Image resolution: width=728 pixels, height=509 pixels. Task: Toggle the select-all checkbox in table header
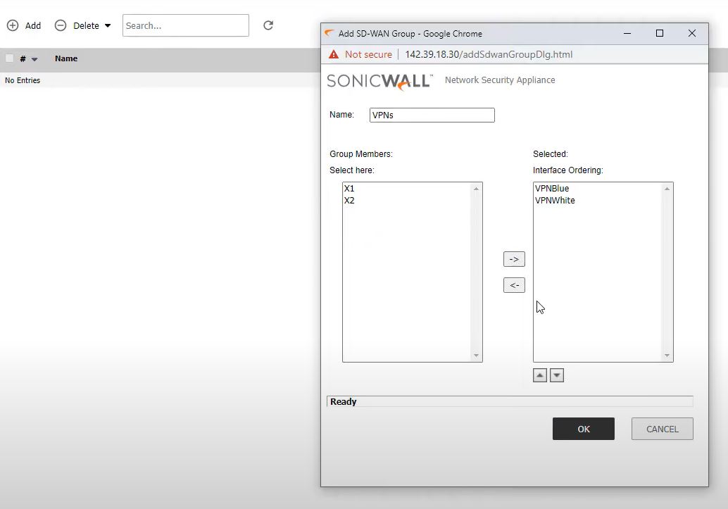coord(10,58)
